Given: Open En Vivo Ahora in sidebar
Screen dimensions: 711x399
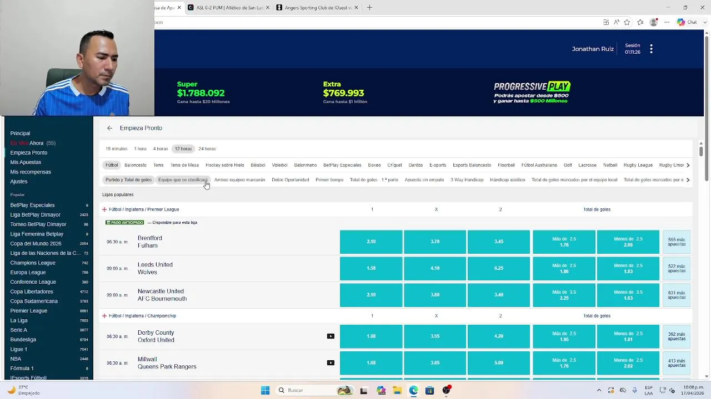Looking at the screenshot, I should [33, 143].
